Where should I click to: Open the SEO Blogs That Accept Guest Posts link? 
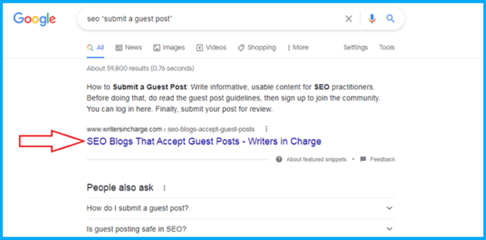[204, 141]
